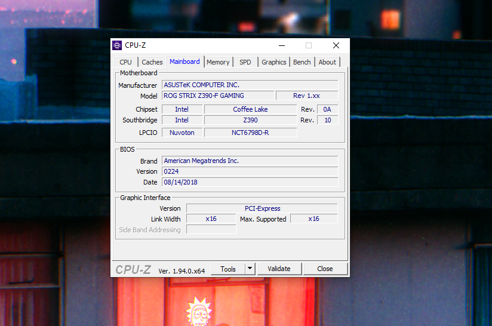Click the Tools button

pos(228,269)
